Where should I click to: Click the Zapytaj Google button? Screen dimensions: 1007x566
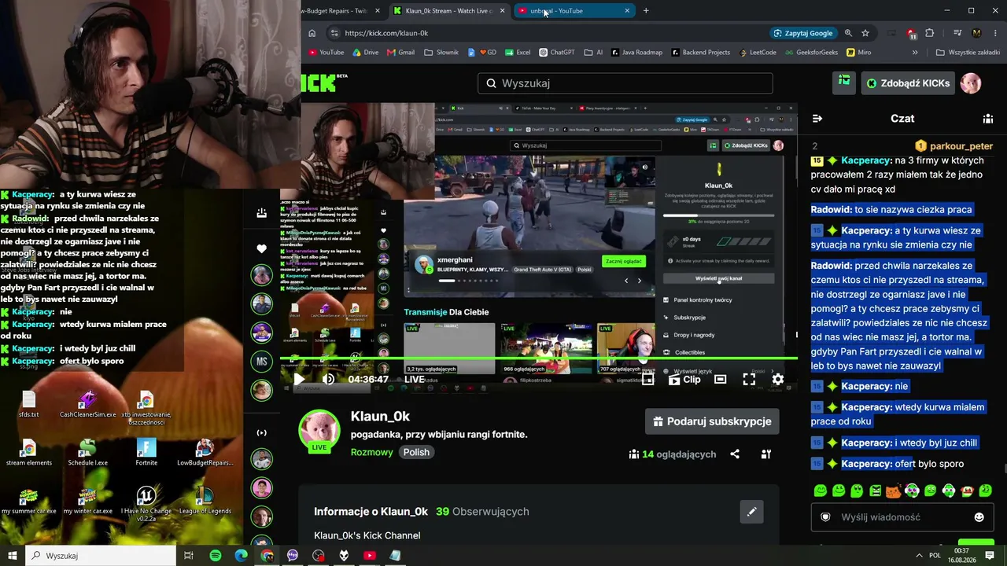tap(803, 33)
